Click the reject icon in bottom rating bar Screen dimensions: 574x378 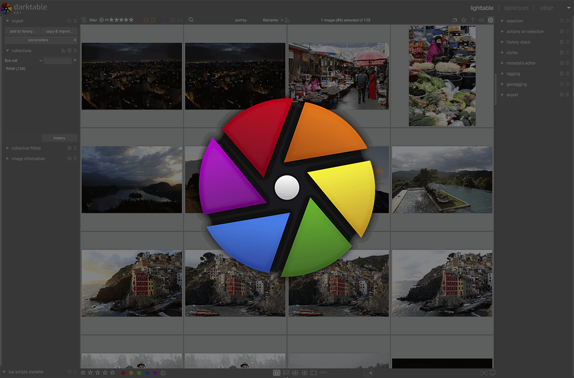click(x=163, y=373)
